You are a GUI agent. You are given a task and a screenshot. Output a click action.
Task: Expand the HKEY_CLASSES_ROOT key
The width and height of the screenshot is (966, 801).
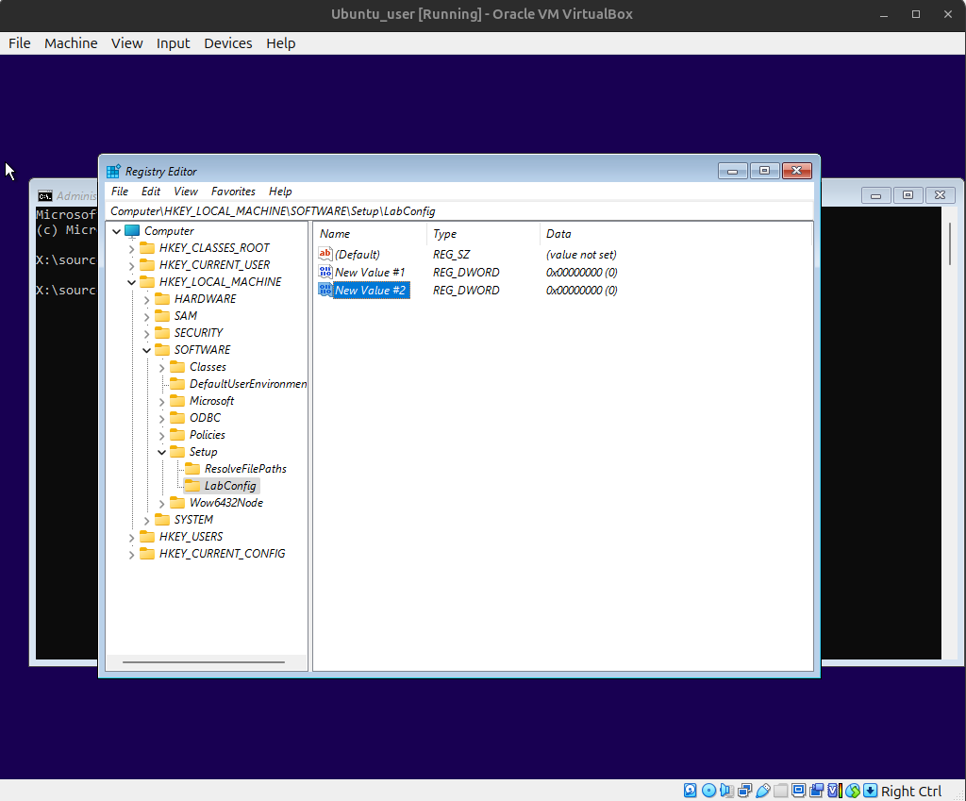[131, 249]
